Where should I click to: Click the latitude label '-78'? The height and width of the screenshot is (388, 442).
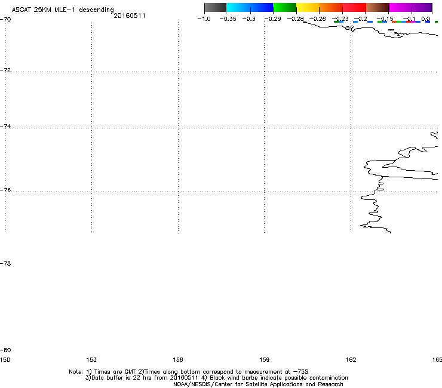(x=5, y=264)
